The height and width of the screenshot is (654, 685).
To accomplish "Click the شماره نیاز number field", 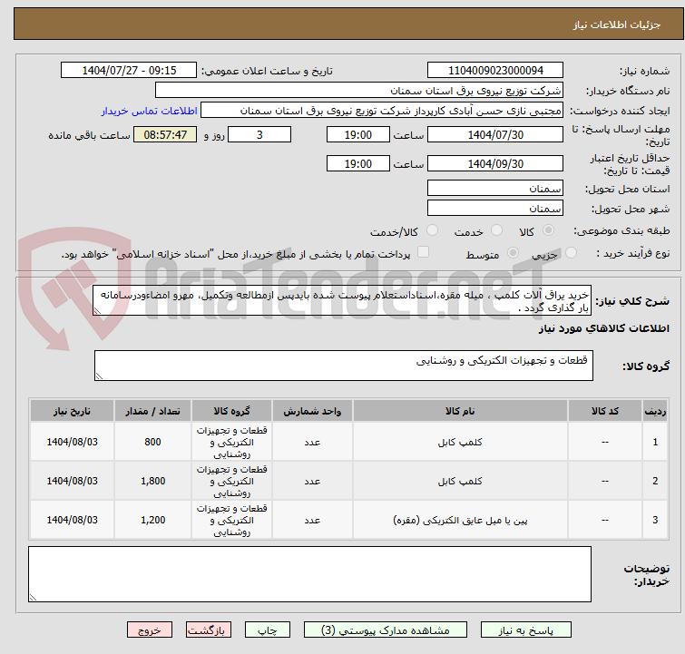I will (494, 70).
